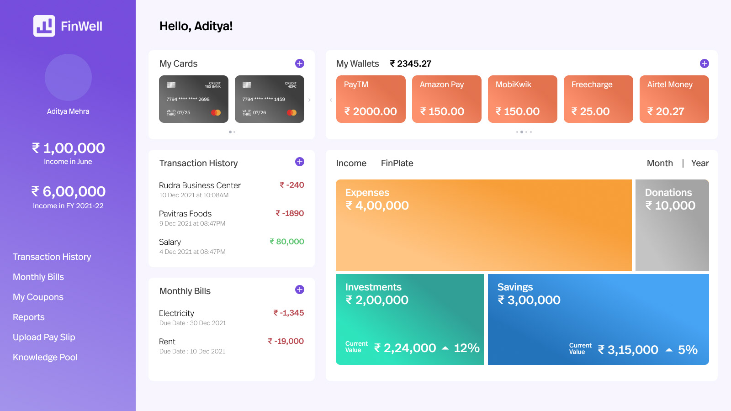
Task: Open Reports in the sidebar
Action: 29,317
